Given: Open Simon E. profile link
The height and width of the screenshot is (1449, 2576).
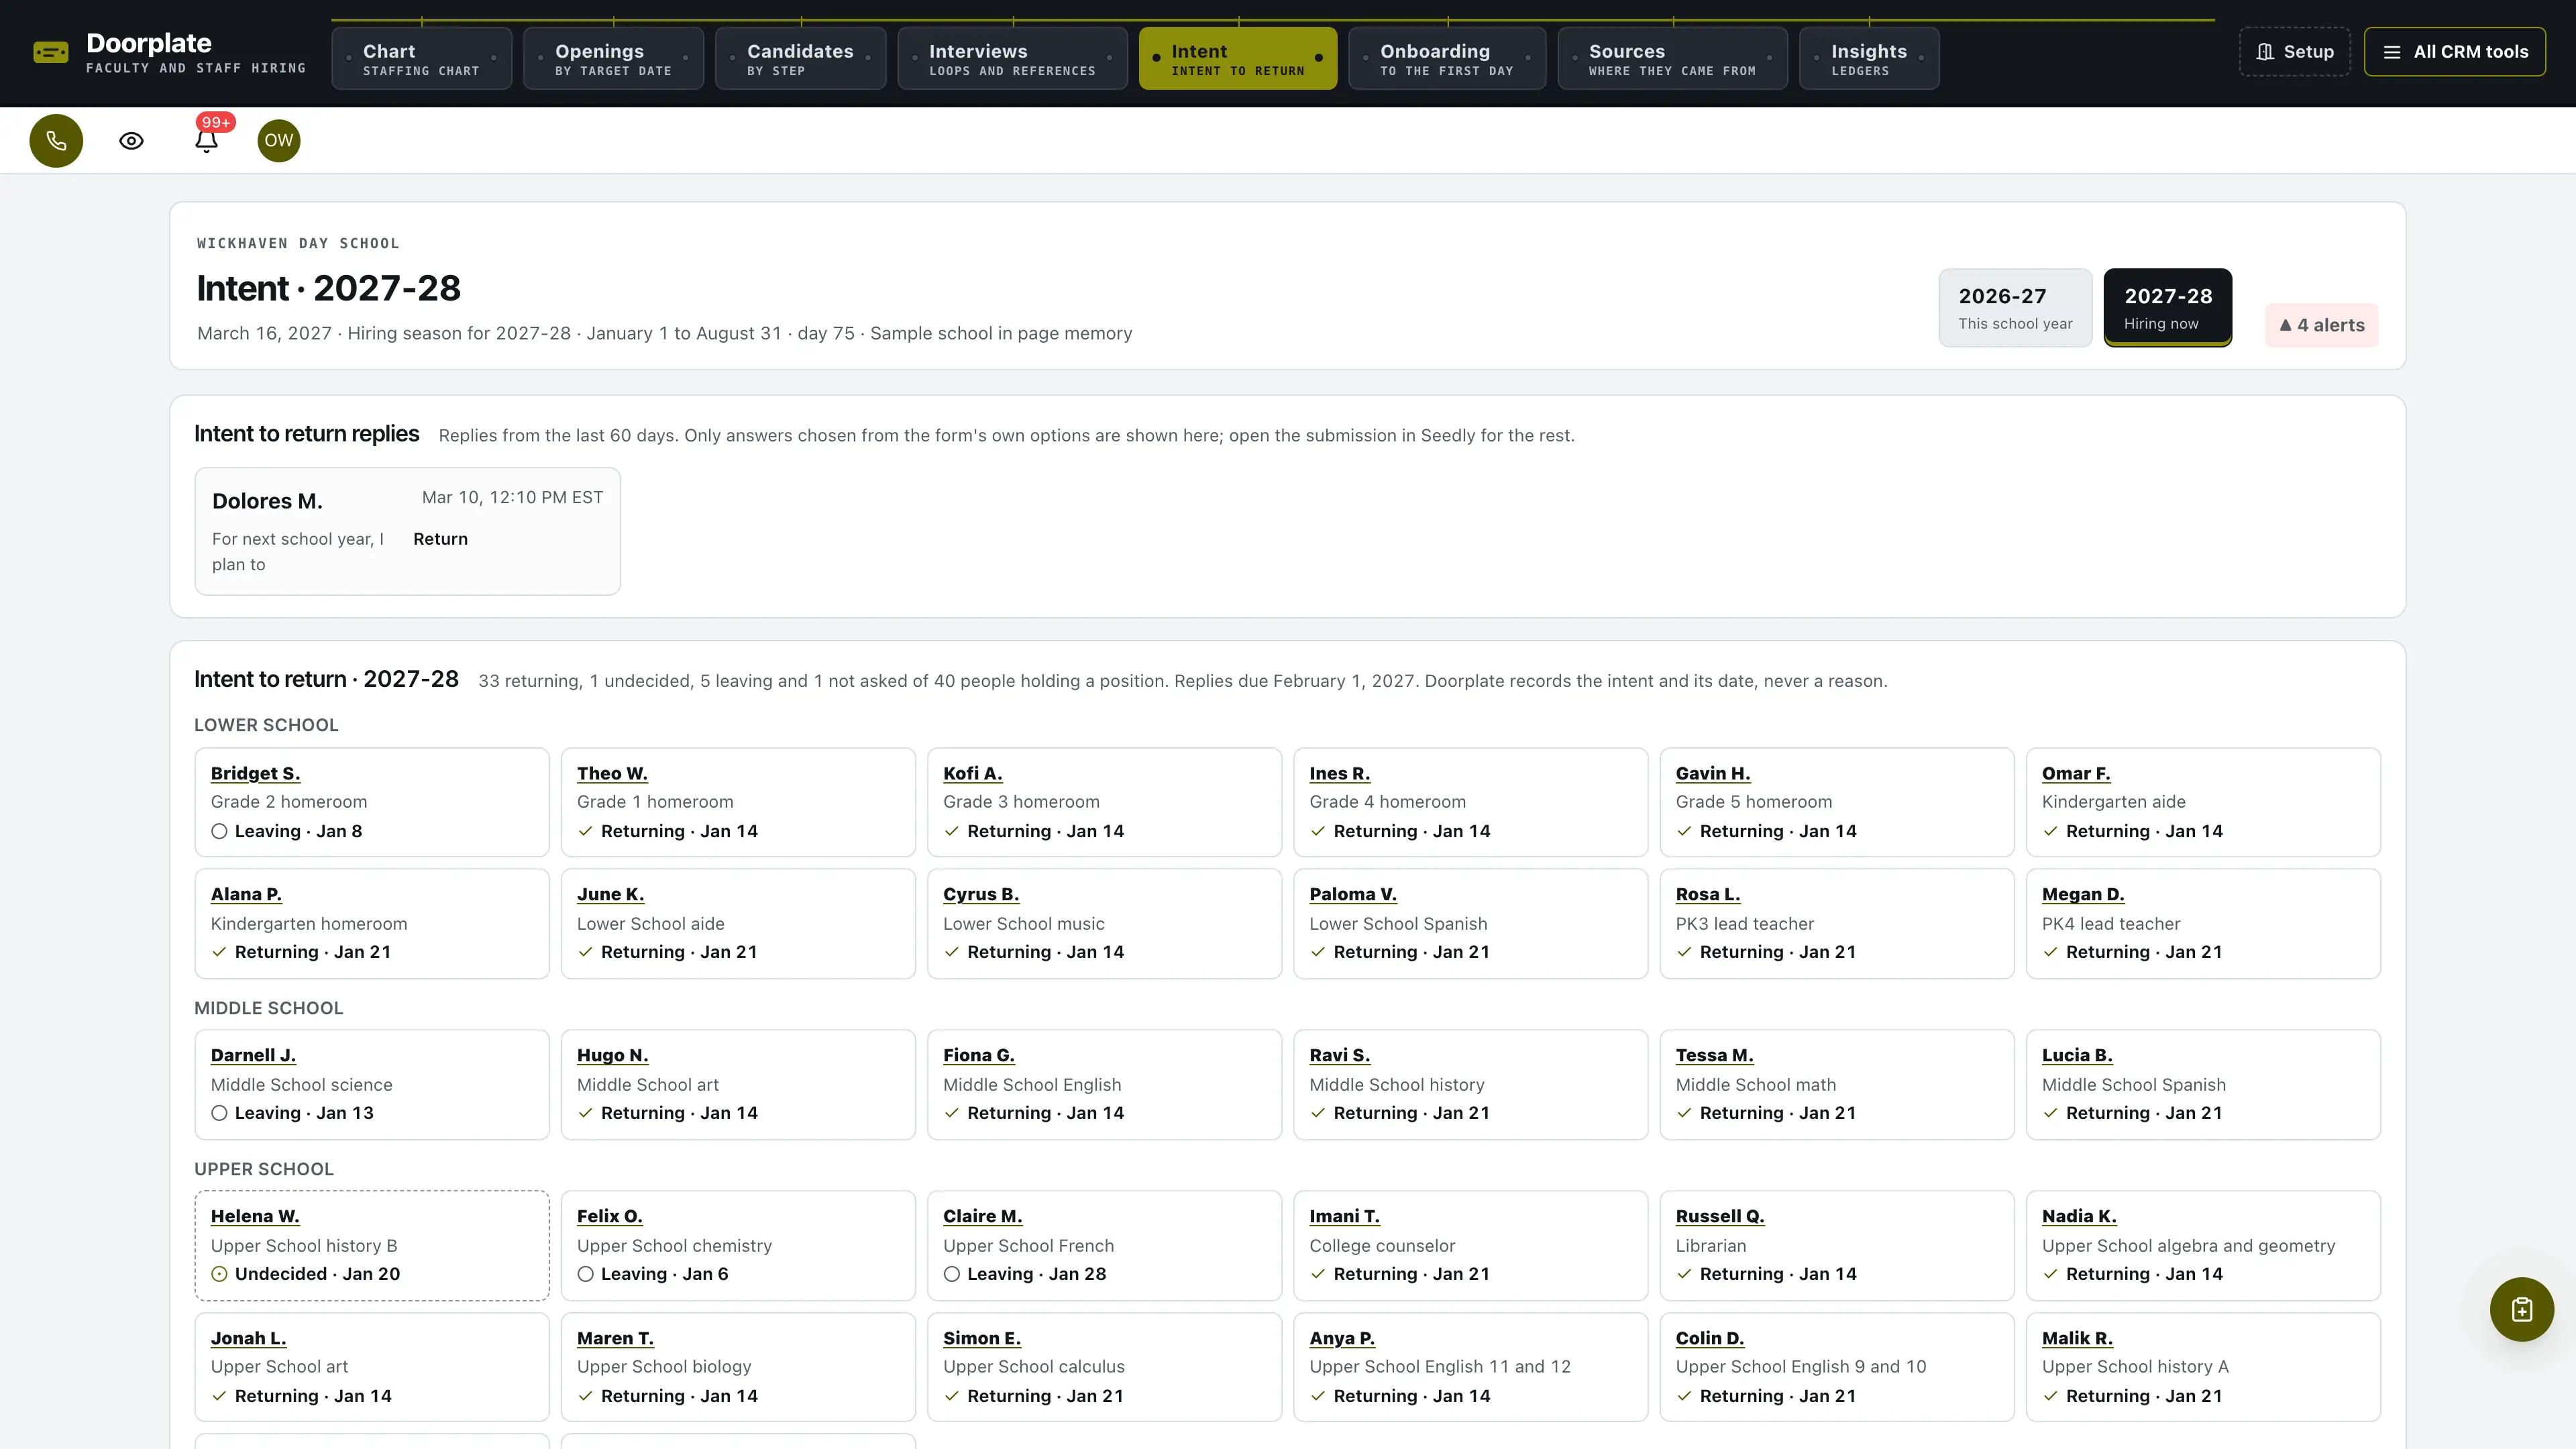Looking at the screenshot, I should [981, 1338].
